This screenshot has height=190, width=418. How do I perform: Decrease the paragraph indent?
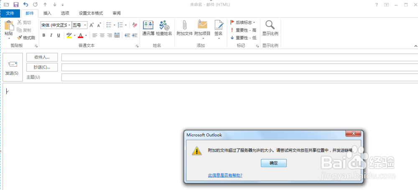coord(127,35)
